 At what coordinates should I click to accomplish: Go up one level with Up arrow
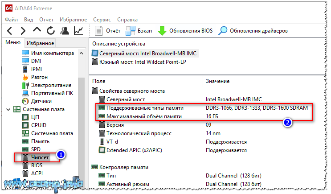(x=37, y=30)
